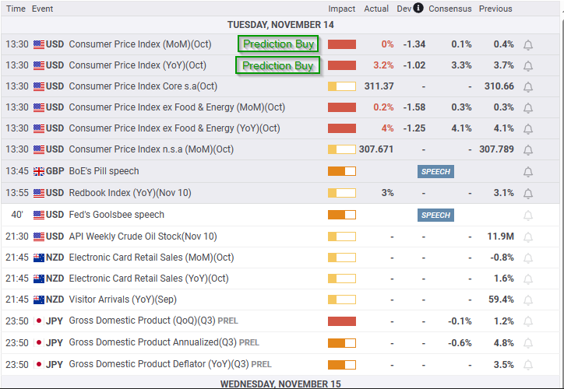Click US flag on API Weekly Crude Oil row

coord(39,237)
